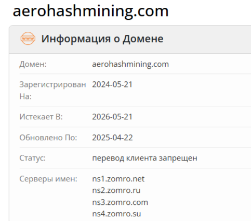Click the Домен label
Image resolution: width=251 pixels, height=221 pixels.
[33, 64]
